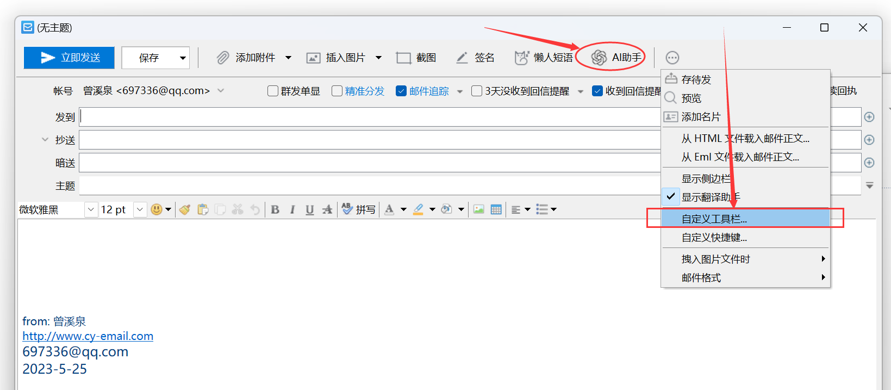
Task: Click the insert picture icon in format bar
Action: point(478,209)
